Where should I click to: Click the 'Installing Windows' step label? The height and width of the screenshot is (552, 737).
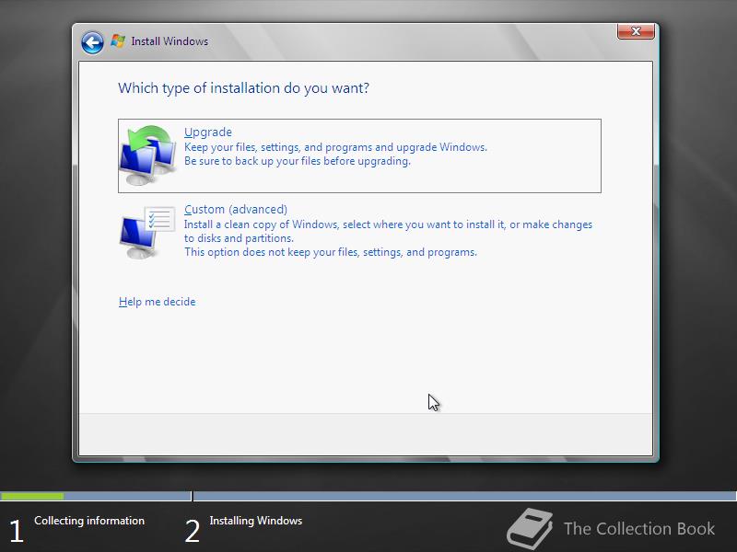pos(256,521)
